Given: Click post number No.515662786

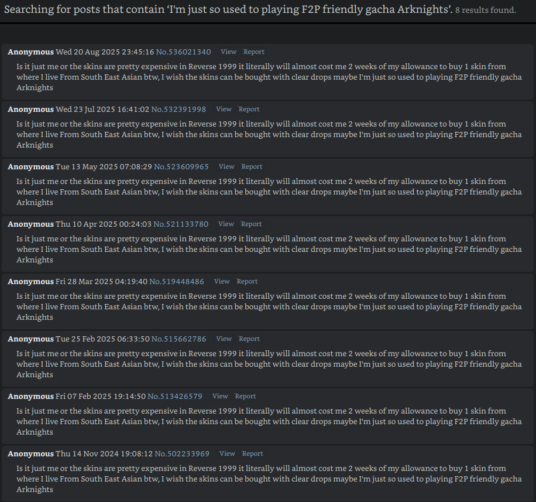Looking at the screenshot, I should (178, 339).
